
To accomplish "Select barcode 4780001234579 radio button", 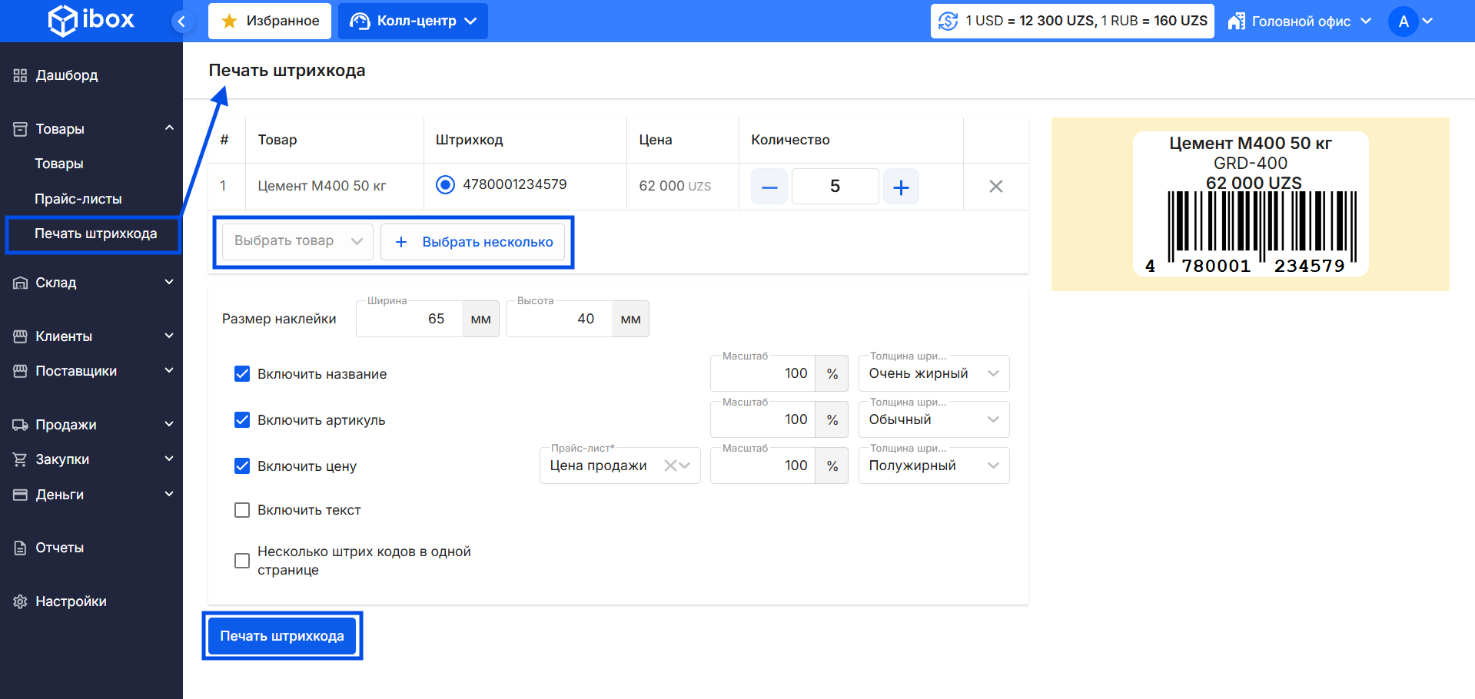I will click(x=445, y=185).
